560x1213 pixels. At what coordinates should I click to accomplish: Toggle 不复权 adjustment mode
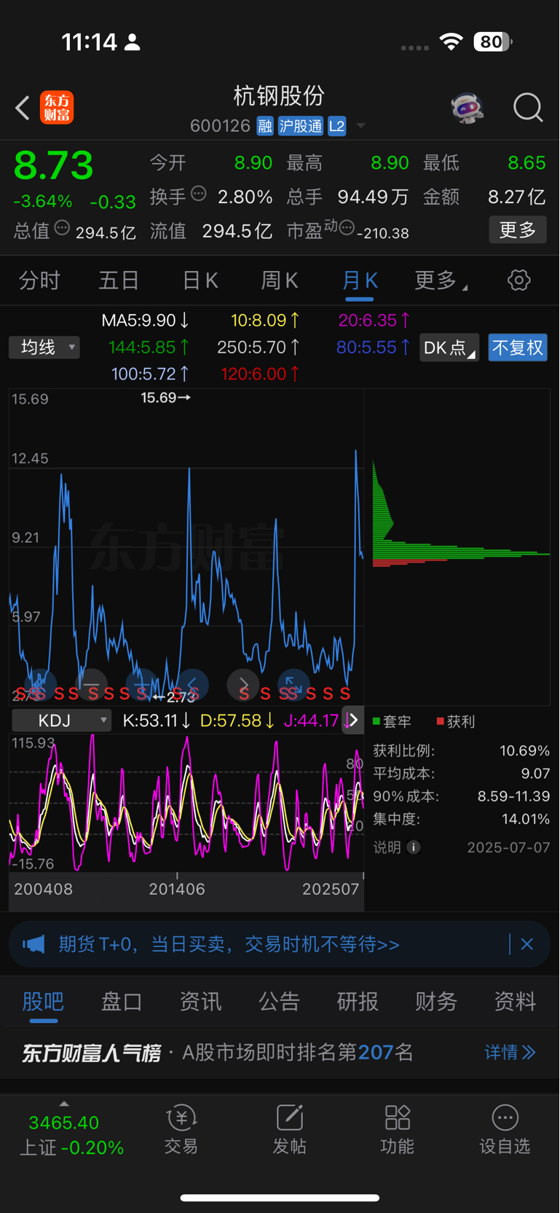[518, 348]
